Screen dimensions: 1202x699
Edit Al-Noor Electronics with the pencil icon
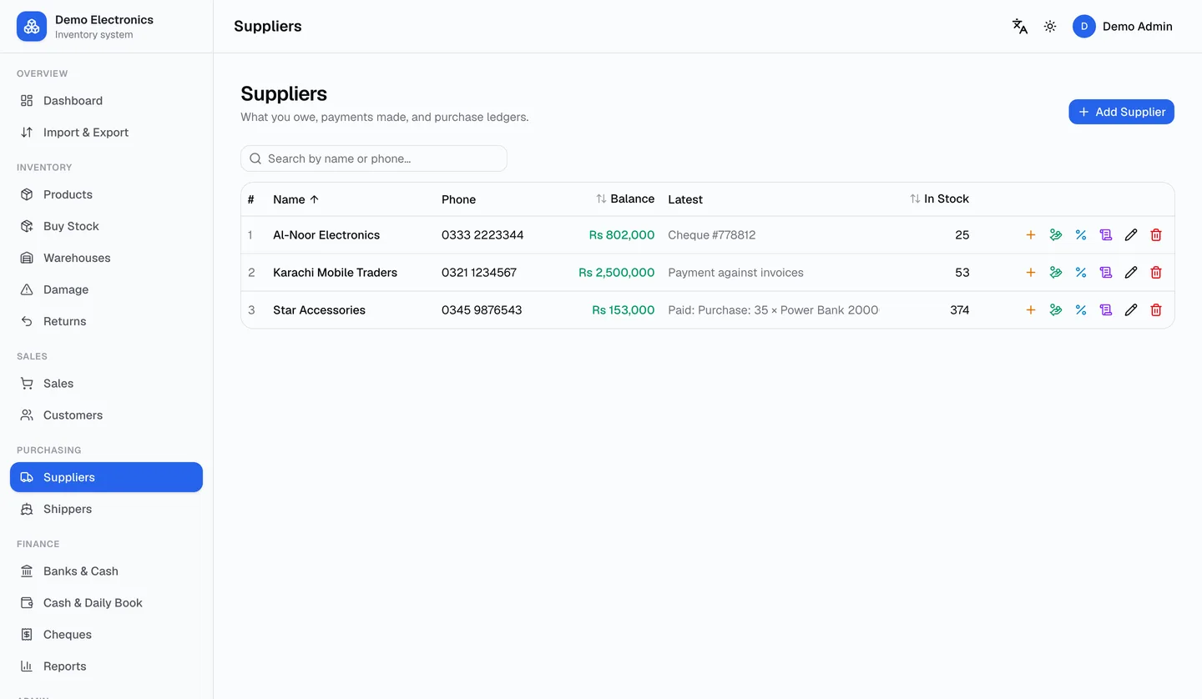(1131, 235)
